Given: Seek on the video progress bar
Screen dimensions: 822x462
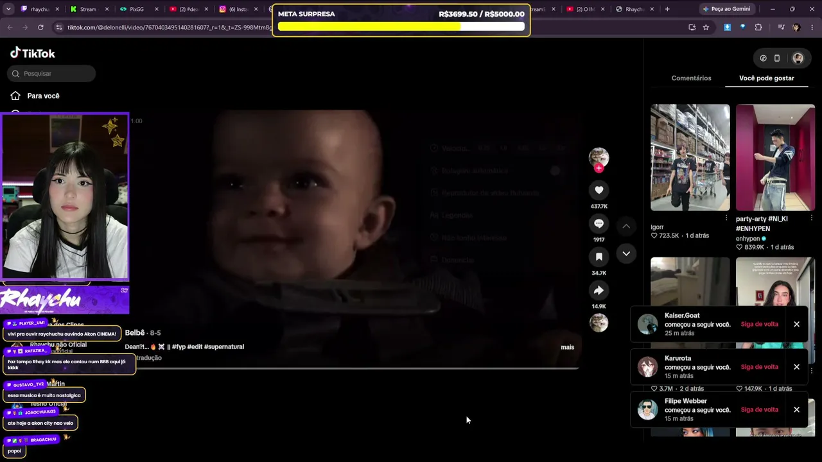Looking at the screenshot, I should pyautogui.click(x=352, y=369).
